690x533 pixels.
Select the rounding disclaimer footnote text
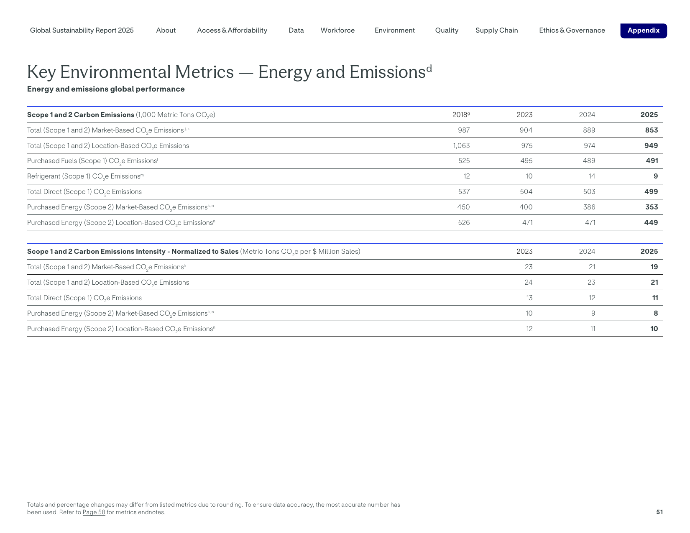pos(214,509)
